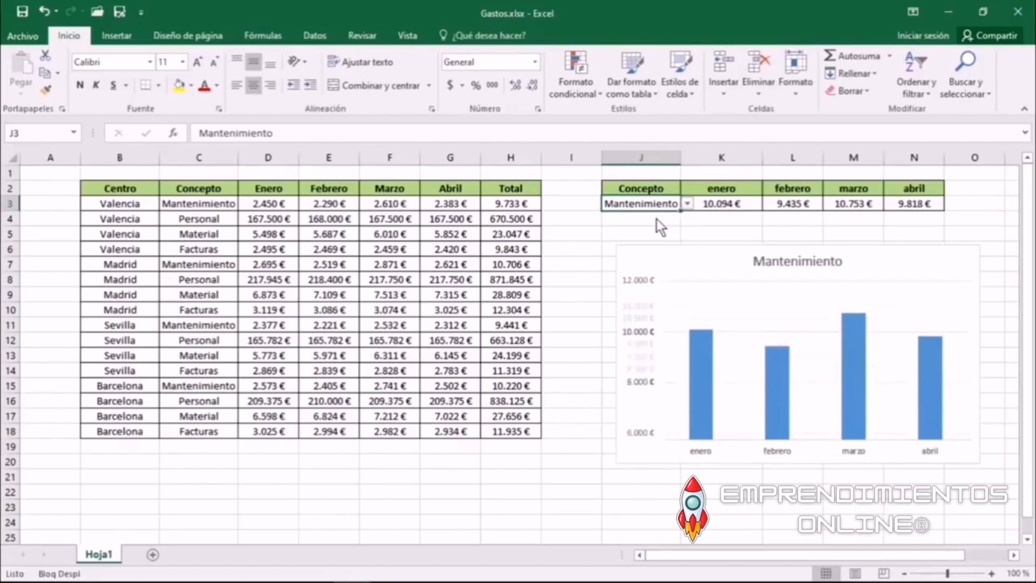The width and height of the screenshot is (1036, 583).
Task: Expand the filter dropdown on Mantenimiento cell
Action: pos(687,204)
